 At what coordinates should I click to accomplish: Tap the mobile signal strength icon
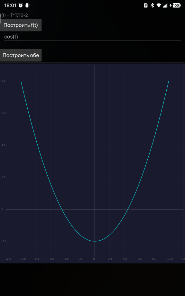tap(165, 6)
